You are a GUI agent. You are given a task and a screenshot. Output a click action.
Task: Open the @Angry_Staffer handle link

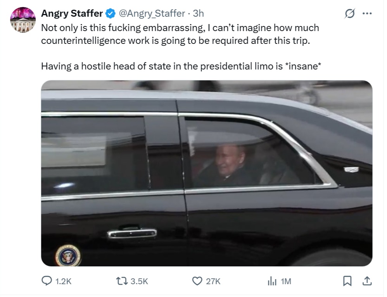[x=152, y=13]
